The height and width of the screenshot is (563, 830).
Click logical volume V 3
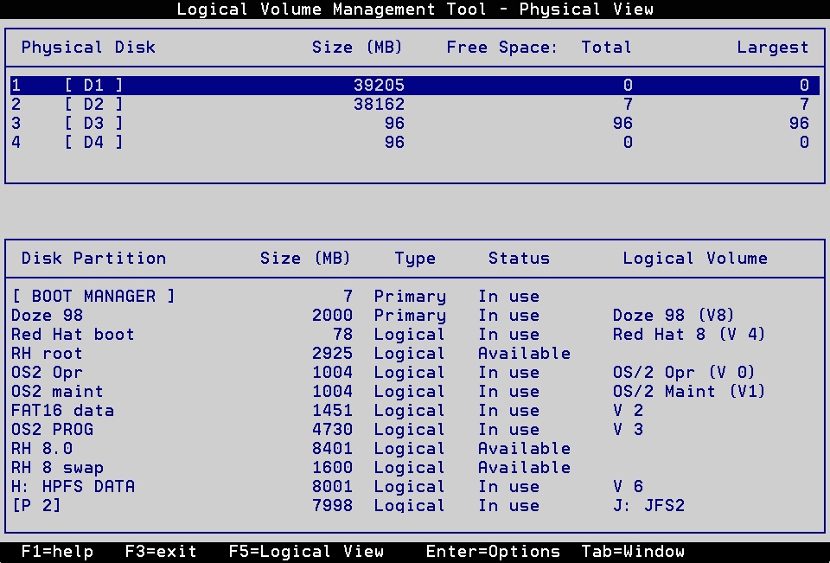tap(628, 430)
